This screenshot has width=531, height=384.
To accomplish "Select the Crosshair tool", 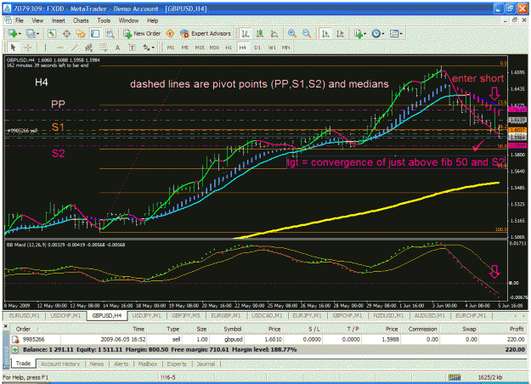I will (28, 48).
